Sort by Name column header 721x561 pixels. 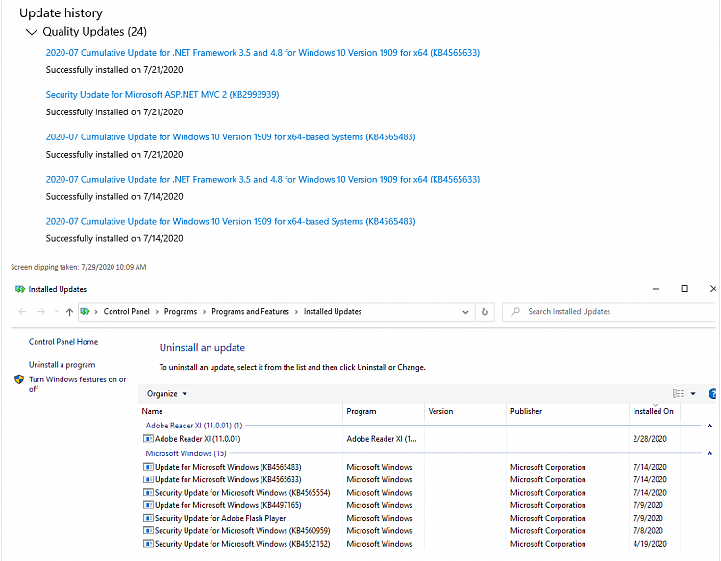[240, 412]
